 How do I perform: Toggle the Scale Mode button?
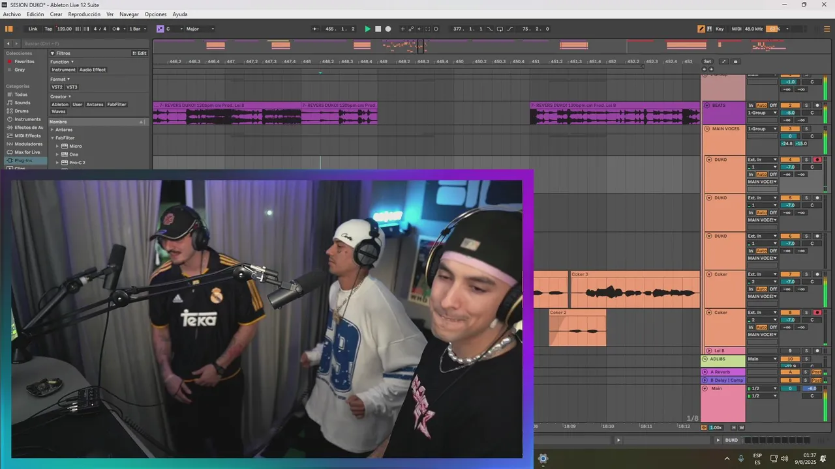[160, 29]
